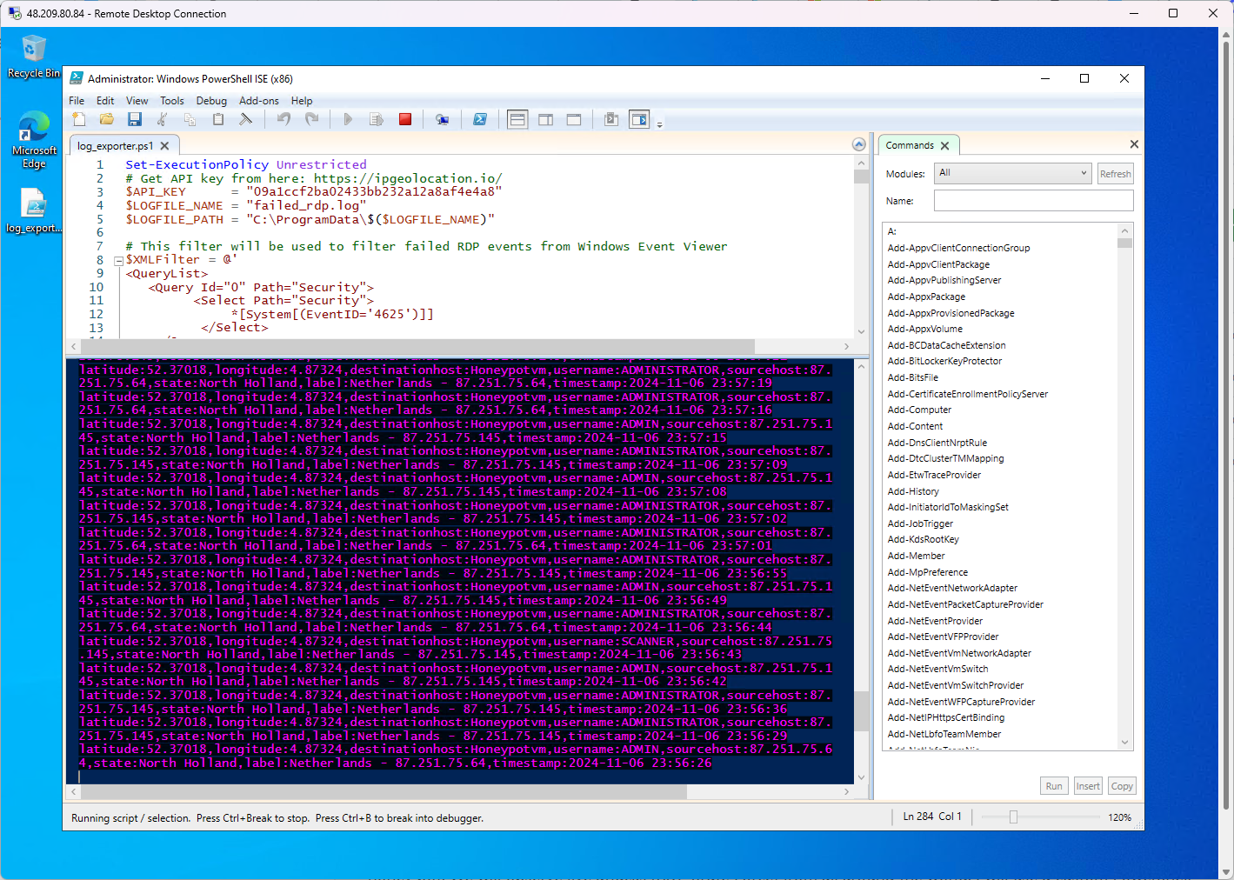Screen dimensions: 1234x880
Task: Save log_exporter.ps1 using the floppy disk icon
Action: [x=134, y=119]
